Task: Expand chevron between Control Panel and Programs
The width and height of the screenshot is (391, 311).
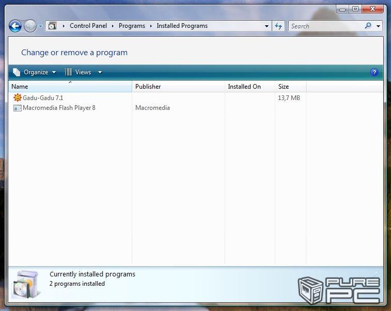Action: 113,26
